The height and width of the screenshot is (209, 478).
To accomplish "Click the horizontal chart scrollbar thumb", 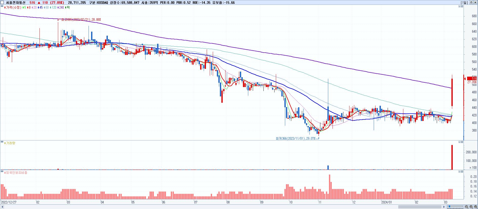I will [420, 207].
